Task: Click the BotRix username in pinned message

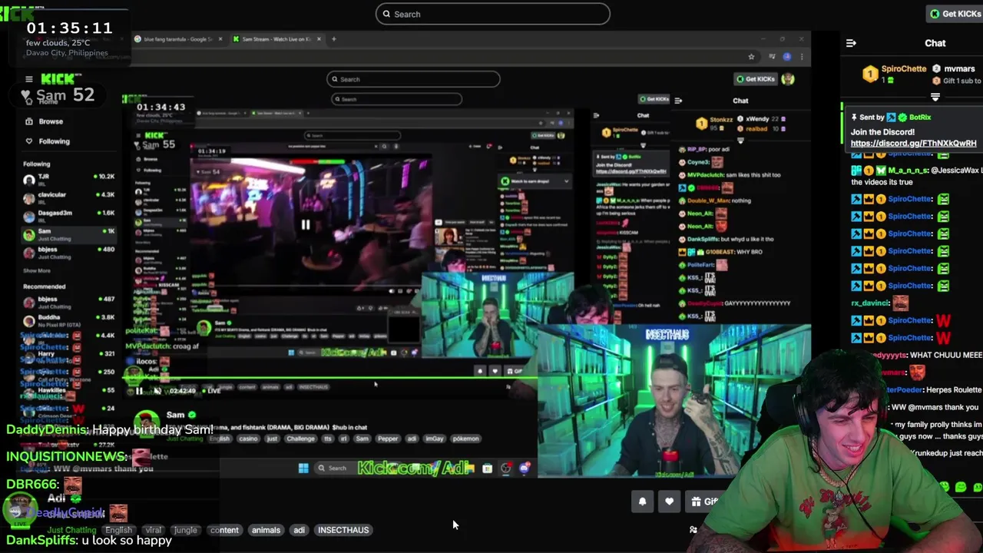Action: [x=919, y=118]
